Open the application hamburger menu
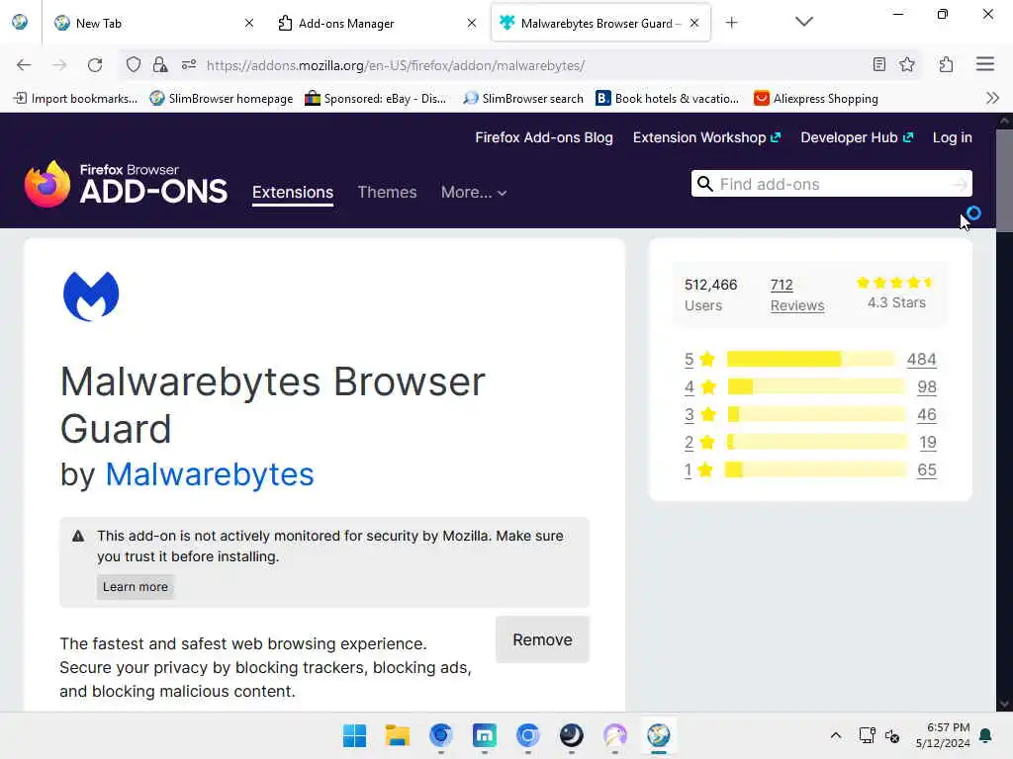Viewport: 1013px width, 759px height. (985, 64)
